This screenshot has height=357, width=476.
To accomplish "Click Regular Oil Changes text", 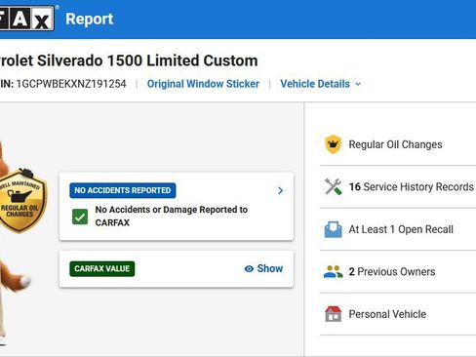I will [x=395, y=144].
